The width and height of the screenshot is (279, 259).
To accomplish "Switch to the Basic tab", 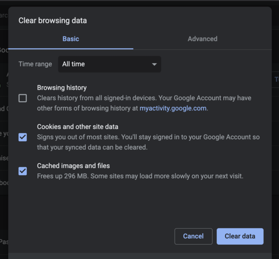I will [x=71, y=39].
